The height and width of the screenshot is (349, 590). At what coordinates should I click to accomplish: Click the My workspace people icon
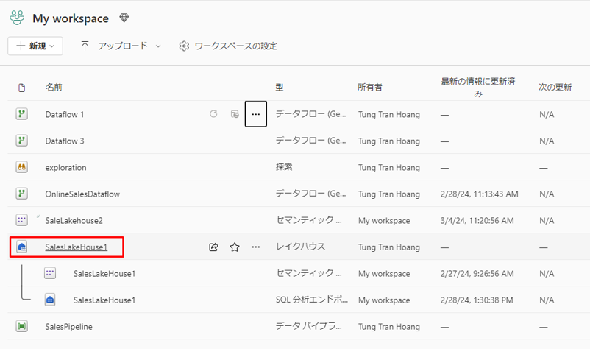click(x=17, y=18)
